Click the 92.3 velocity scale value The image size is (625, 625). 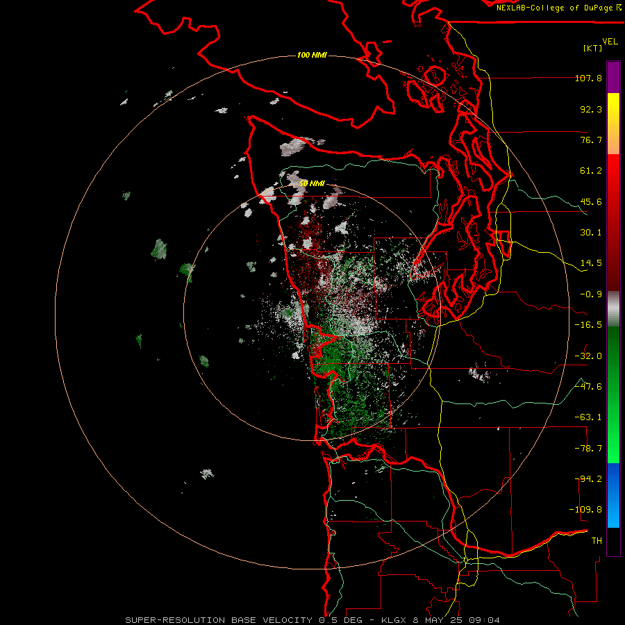click(591, 109)
